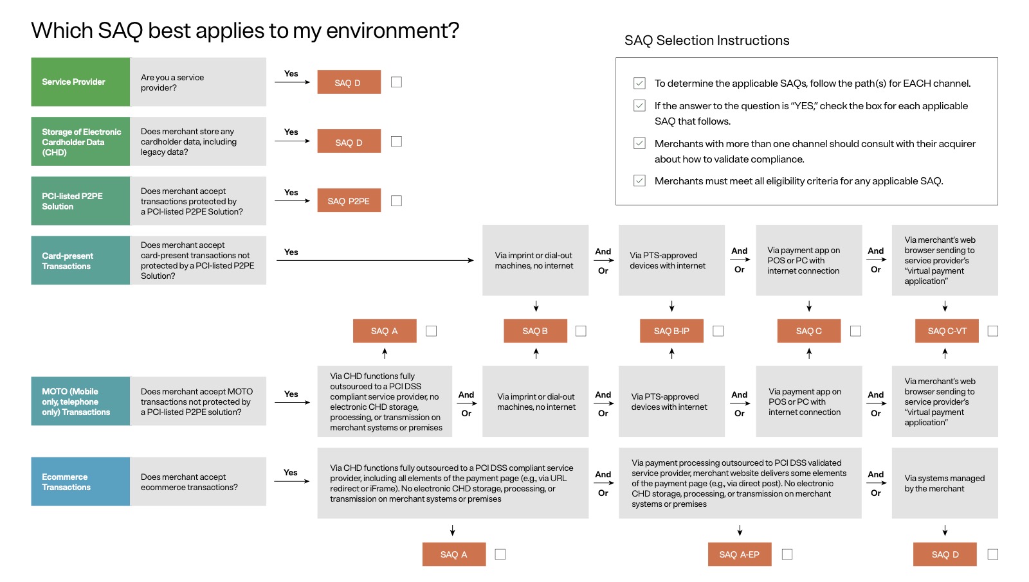
Task: Check the box next to SAQ A-EP
Action: point(787,554)
